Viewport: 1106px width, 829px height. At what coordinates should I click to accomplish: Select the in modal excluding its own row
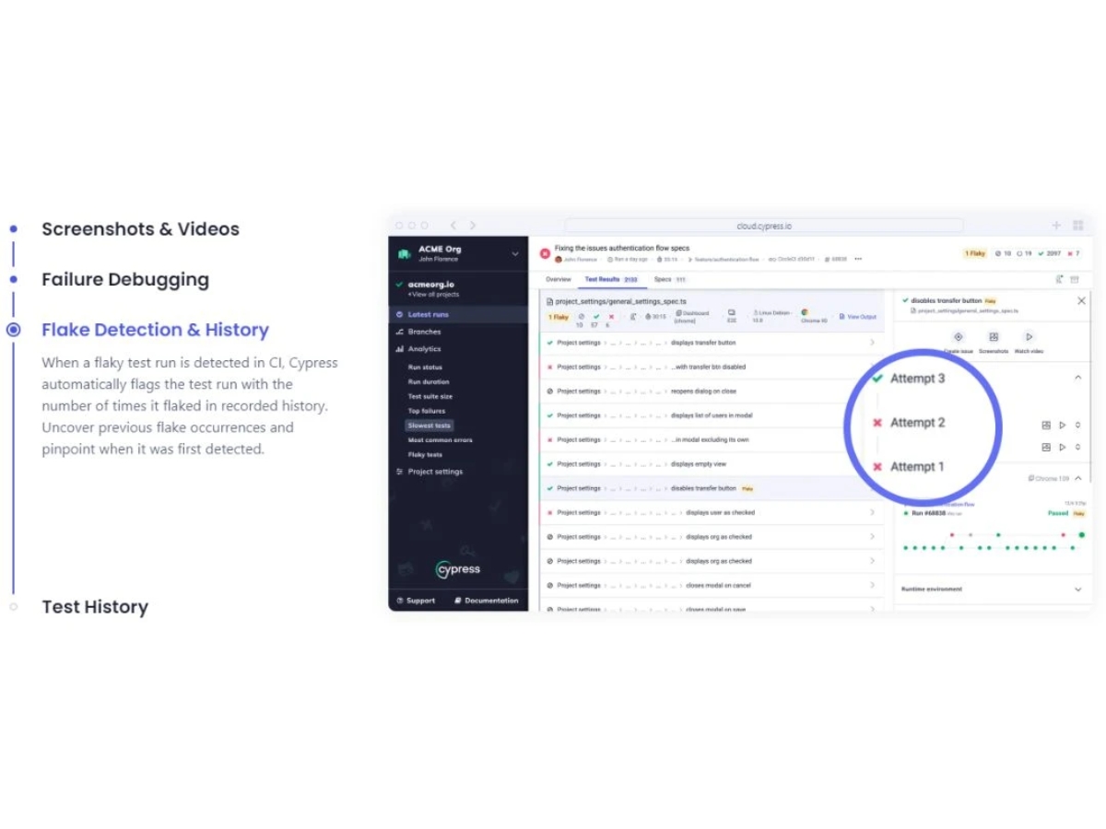pyautogui.click(x=712, y=439)
